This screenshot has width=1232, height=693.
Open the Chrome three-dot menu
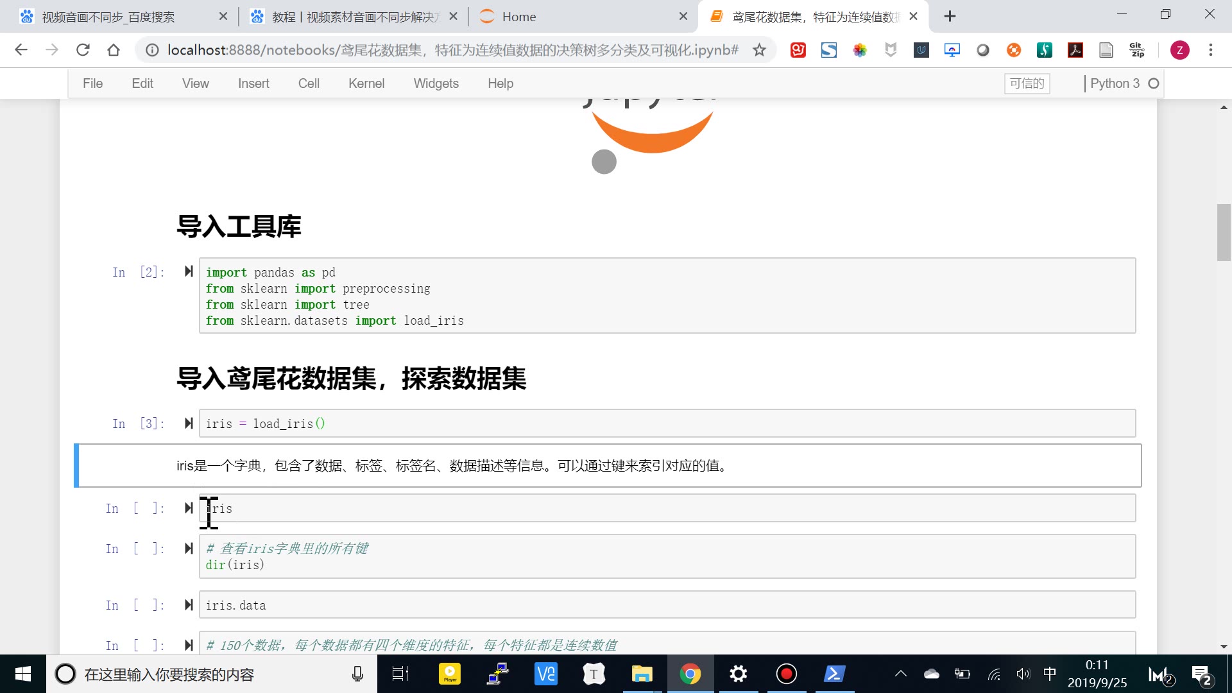1211,49
